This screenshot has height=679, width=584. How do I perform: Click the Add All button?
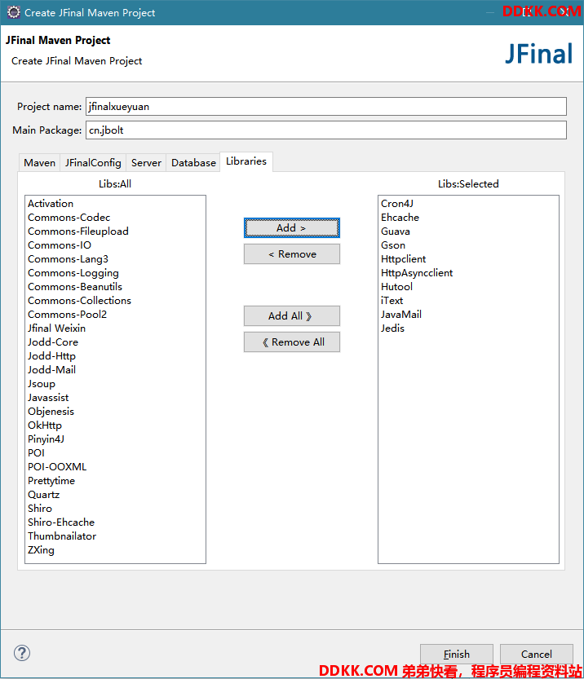[291, 316]
